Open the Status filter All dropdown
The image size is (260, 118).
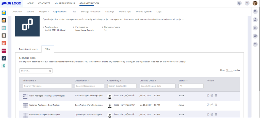pos(191,86)
